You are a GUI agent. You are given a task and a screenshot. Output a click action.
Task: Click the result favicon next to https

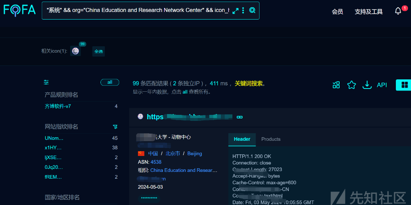coord(140,116)
